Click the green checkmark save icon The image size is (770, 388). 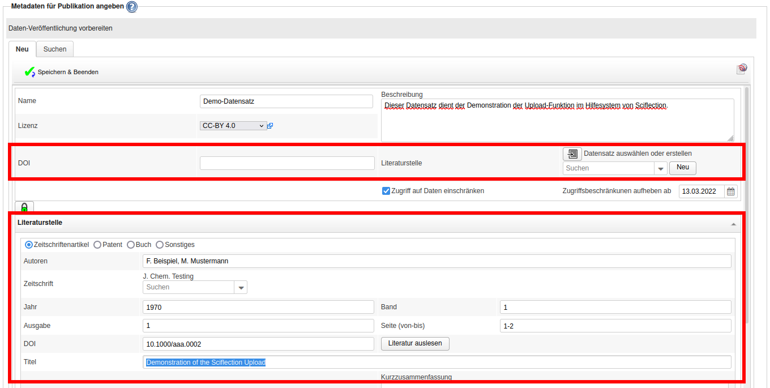pyautogui.click(x=29, y=72)
